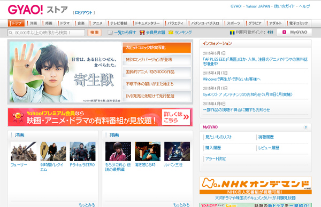Open the ドラキュラZERO thumbnail

82,152
